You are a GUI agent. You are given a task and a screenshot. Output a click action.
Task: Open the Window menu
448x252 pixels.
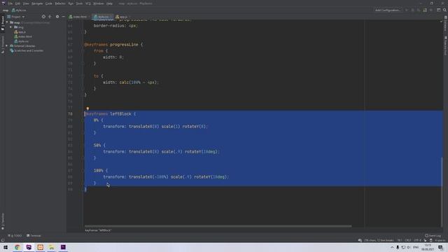99,3
